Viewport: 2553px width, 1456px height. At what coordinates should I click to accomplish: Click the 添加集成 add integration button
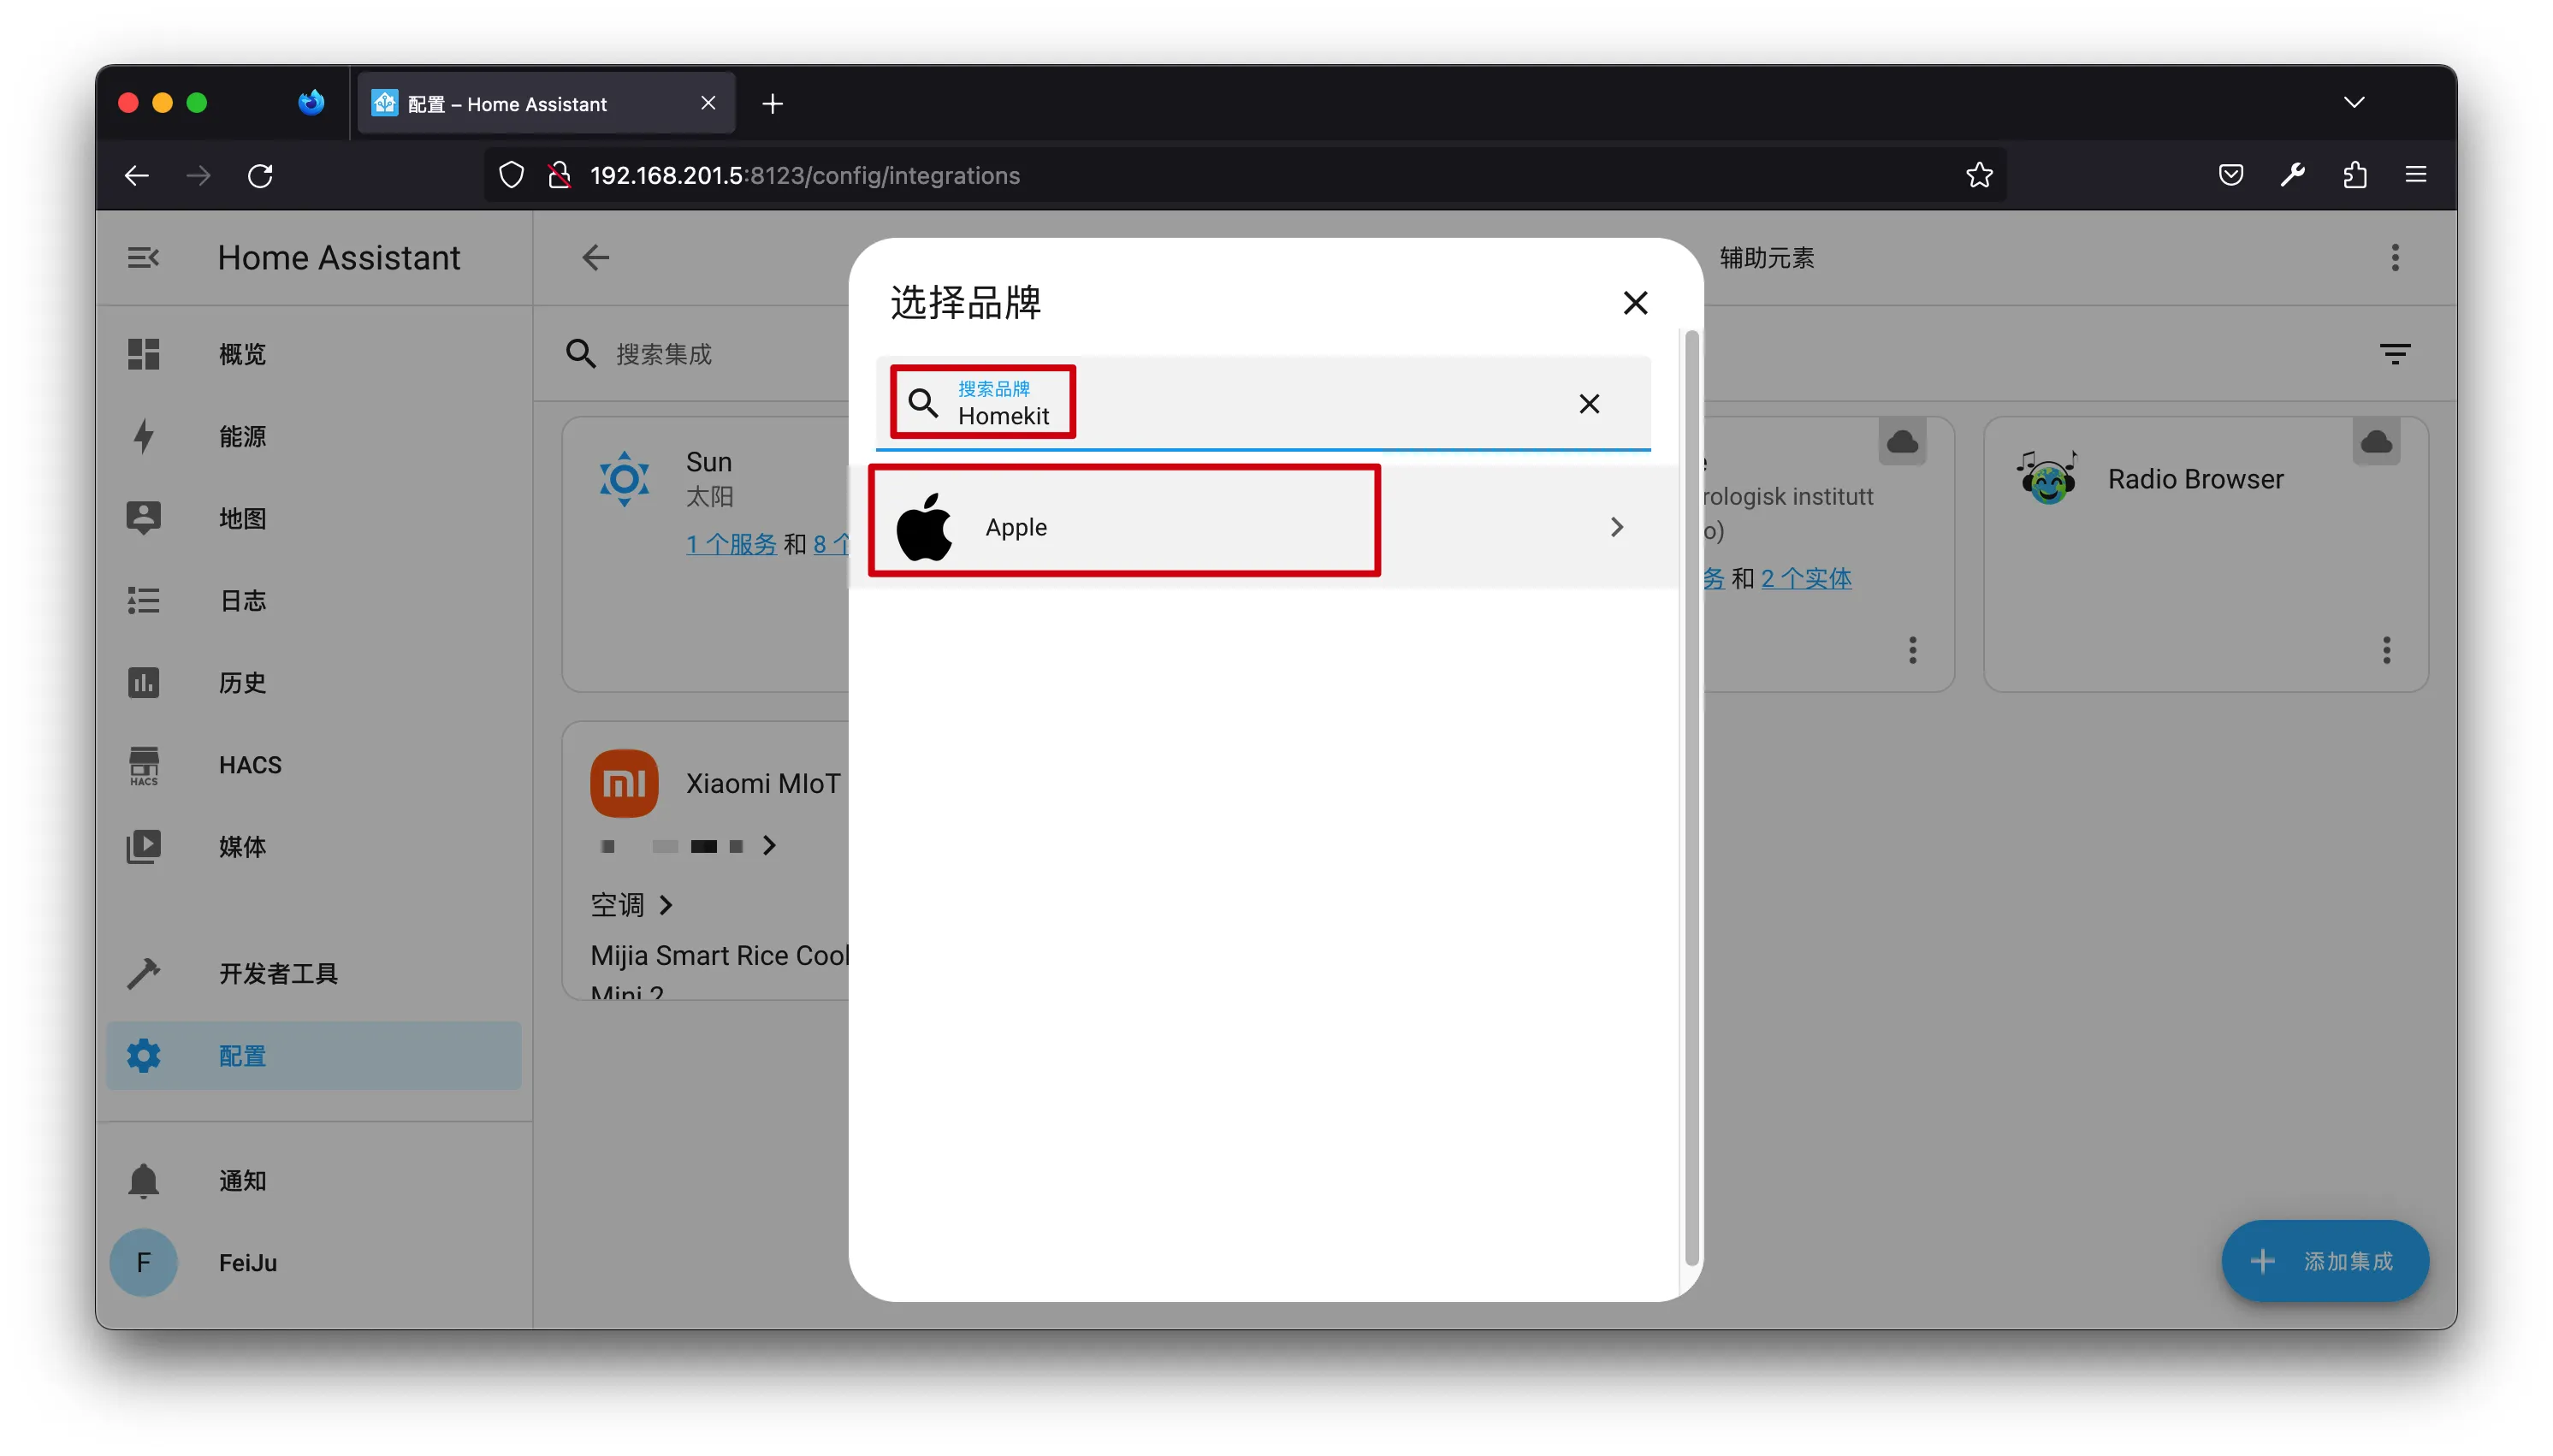tap(2324, 1261)
